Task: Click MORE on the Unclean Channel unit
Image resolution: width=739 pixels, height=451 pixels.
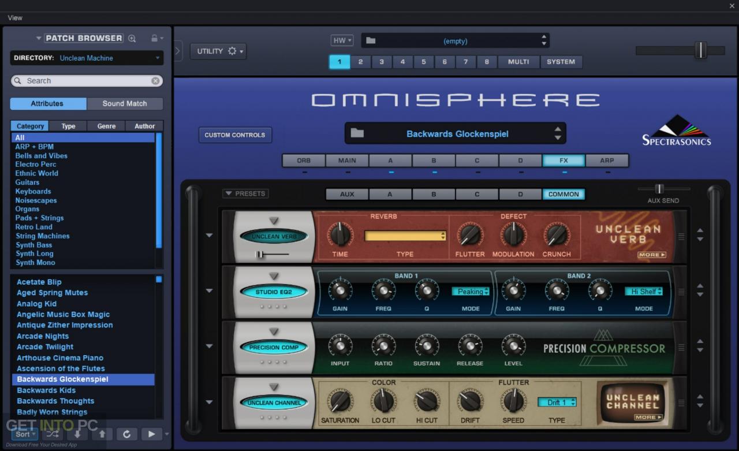Action: tap(648, 417)
